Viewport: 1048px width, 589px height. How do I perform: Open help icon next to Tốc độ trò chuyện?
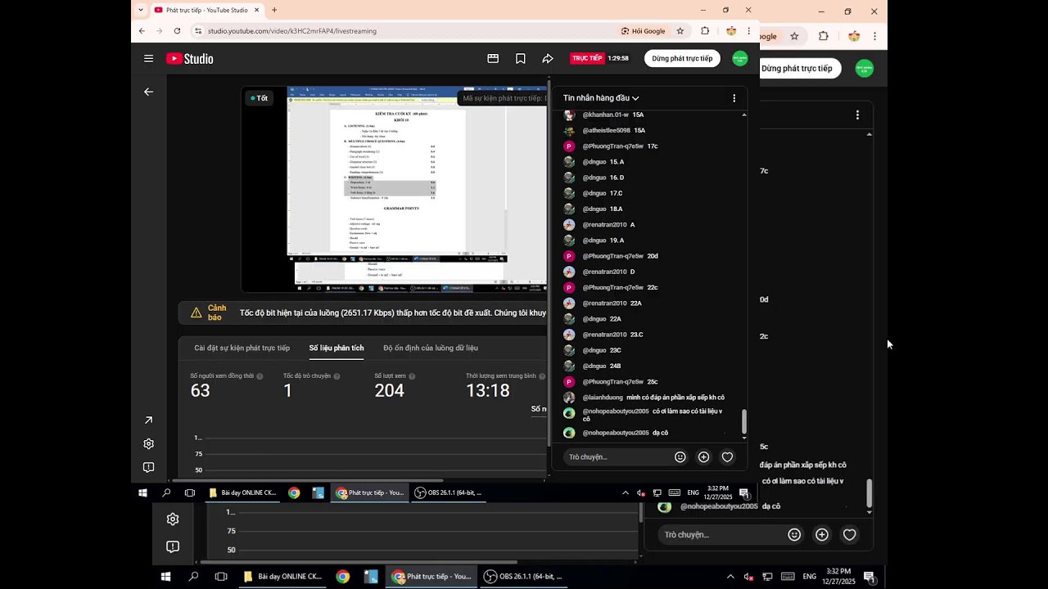pos(337,376)
